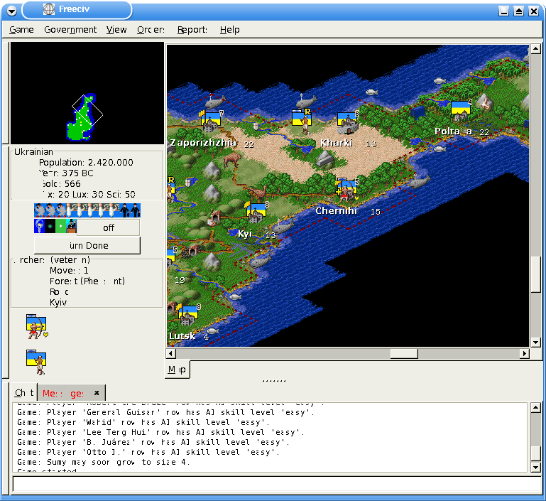Click the chat log scrollbar thumb
This screenshot has height=501, width=546.
536,453
